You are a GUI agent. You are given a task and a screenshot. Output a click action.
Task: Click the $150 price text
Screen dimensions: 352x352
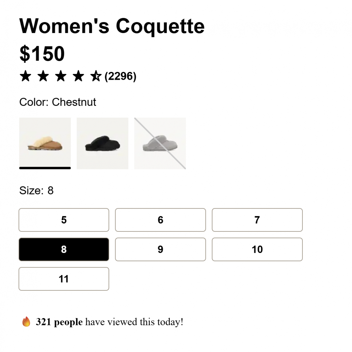(42, 53)
